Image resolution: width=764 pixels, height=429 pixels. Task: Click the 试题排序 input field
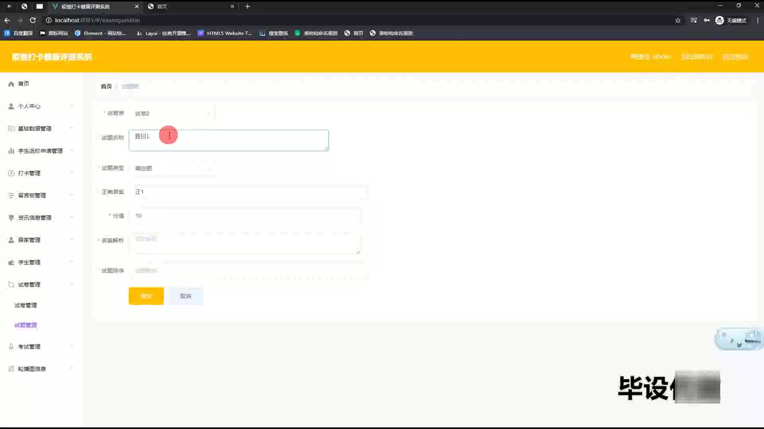pos(248,271)
